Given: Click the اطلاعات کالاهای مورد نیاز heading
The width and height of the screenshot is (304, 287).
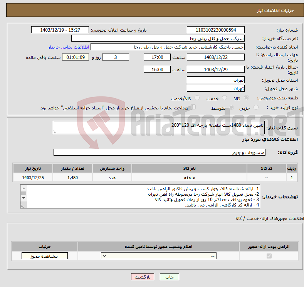Looking at the screenshot, I should point(270,139).
